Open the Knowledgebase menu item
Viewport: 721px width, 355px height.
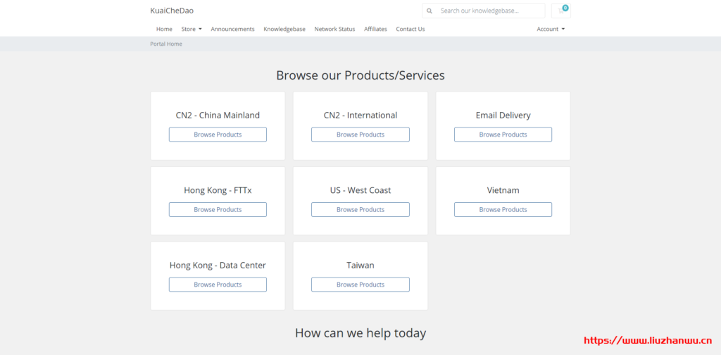pyautogui.click(x=284, y=29)
